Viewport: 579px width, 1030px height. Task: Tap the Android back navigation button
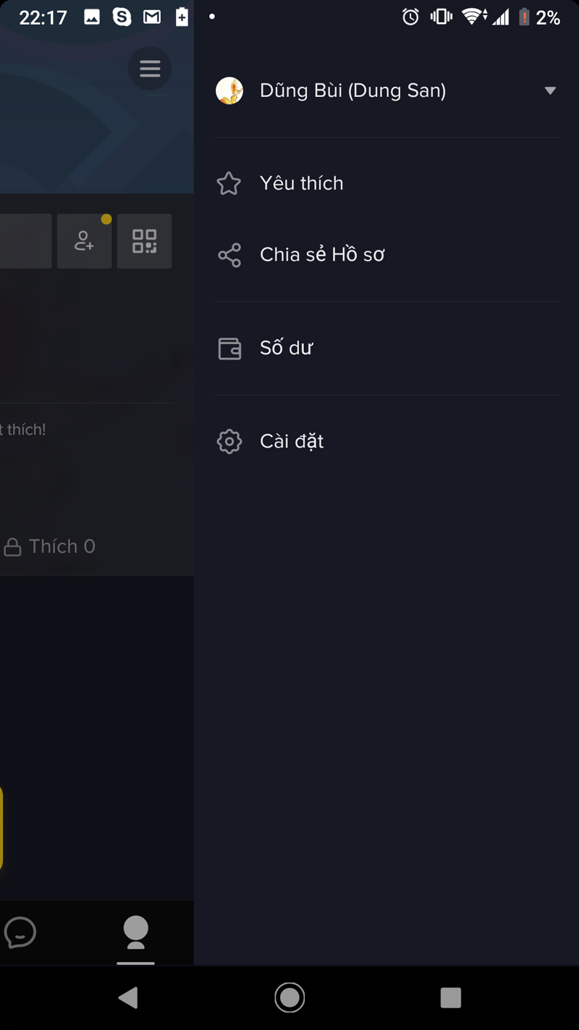tap(128, 997)
